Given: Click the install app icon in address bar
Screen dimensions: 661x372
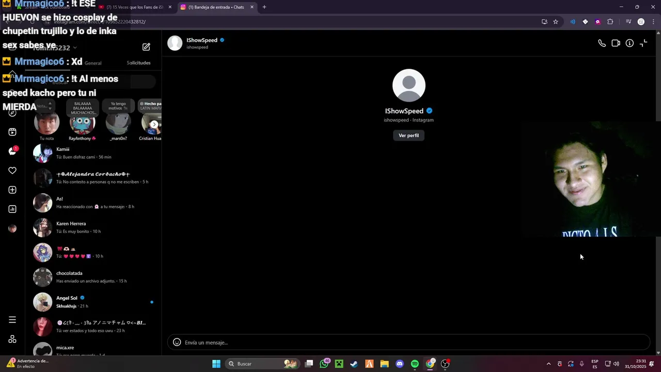Looking at the screenshot, I should click(544, 22).
